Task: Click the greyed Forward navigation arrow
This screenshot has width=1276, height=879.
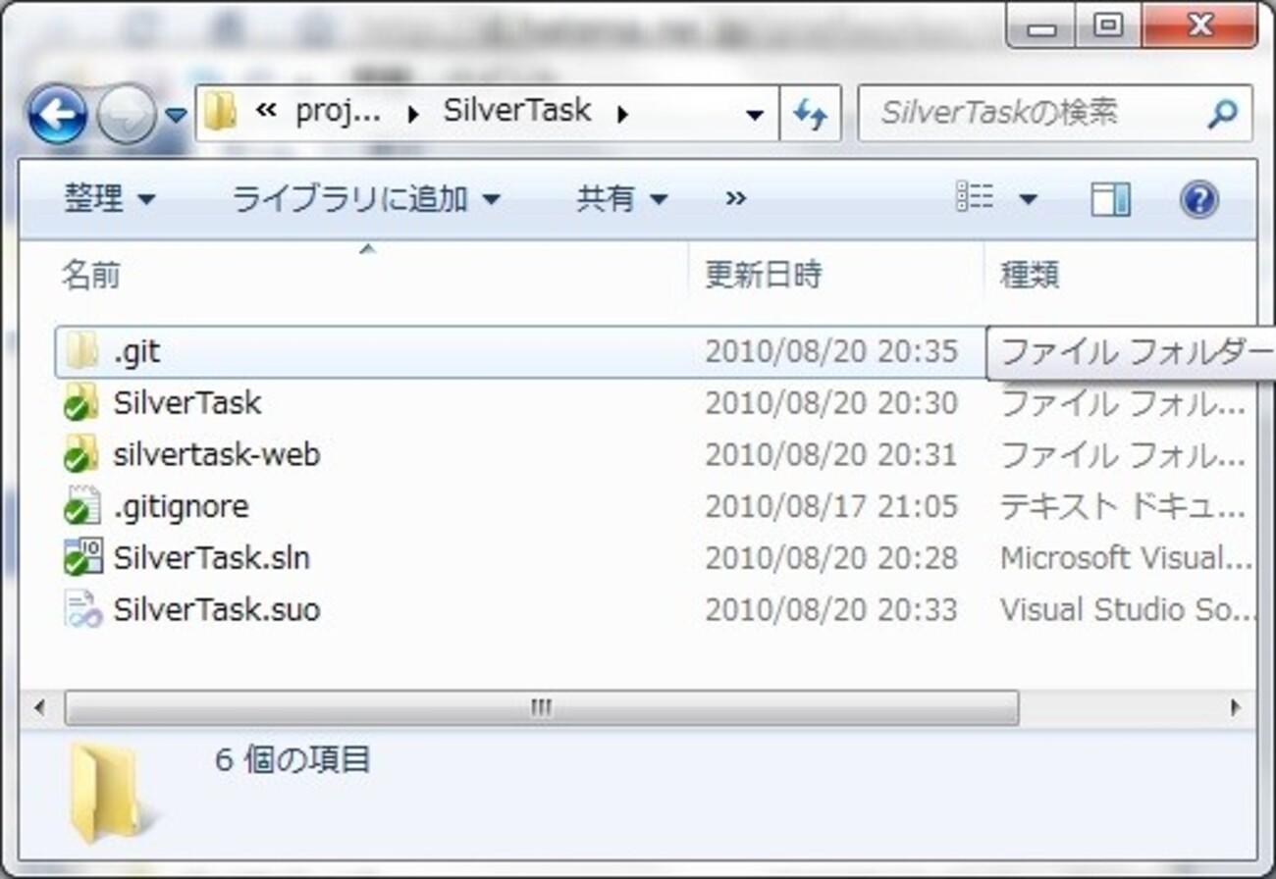Action: point(127,116)
